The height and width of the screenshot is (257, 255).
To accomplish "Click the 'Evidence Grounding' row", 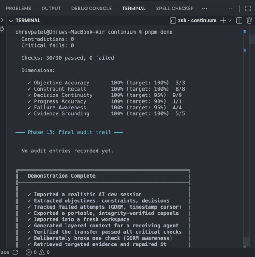I will (106, 113).
